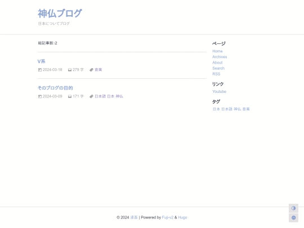Select 日本語 in sidebar tag list
This screenshot has width=304, height=228.
[227, 109]
